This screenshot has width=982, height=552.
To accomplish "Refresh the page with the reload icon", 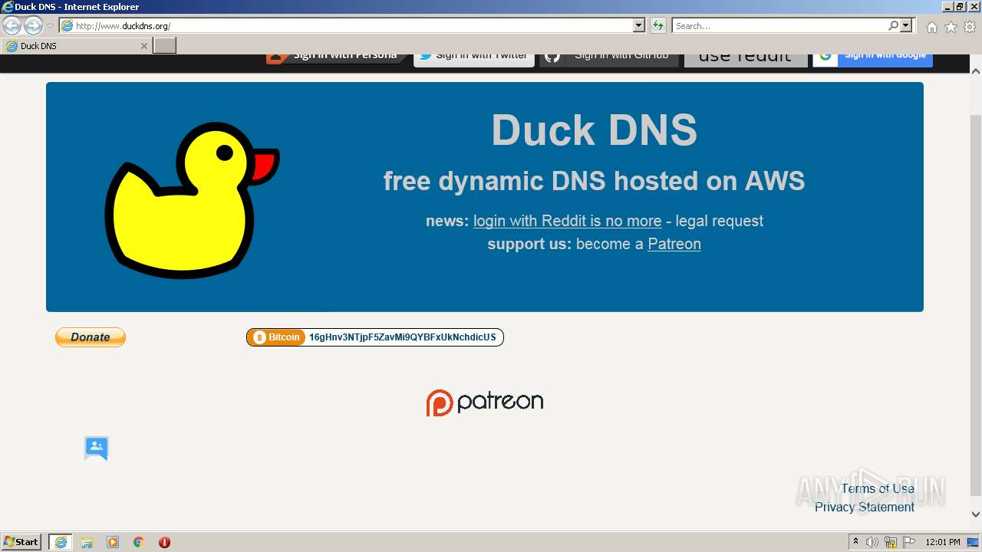I will 658,25.
